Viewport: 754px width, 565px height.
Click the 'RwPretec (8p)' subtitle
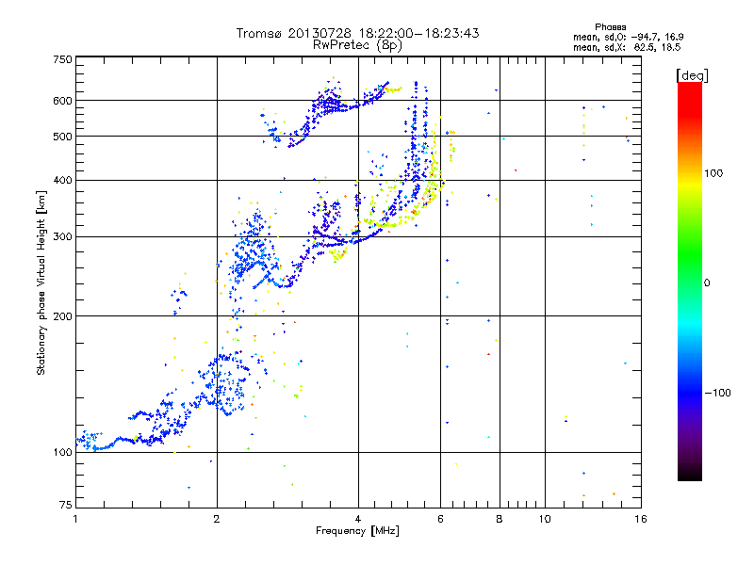357,45
